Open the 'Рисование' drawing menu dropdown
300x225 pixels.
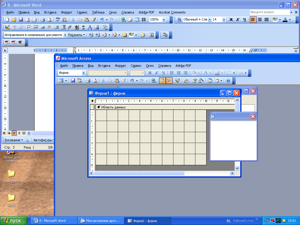pyautogui.click(x=14, y=140)
